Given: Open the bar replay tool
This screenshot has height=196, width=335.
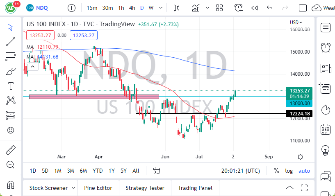Looking at the screenshot, I should pos(254,8).
